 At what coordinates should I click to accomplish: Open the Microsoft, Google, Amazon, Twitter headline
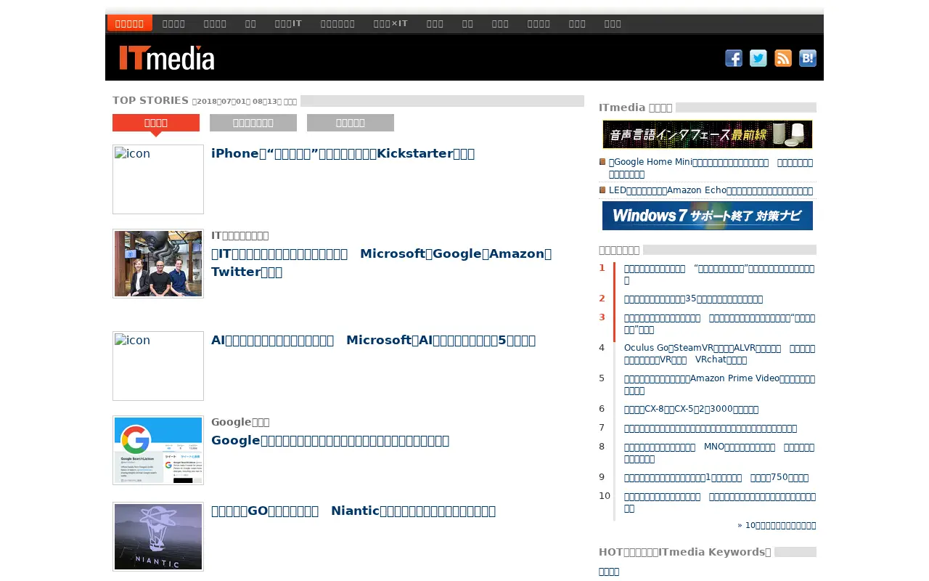pos(382,263)
